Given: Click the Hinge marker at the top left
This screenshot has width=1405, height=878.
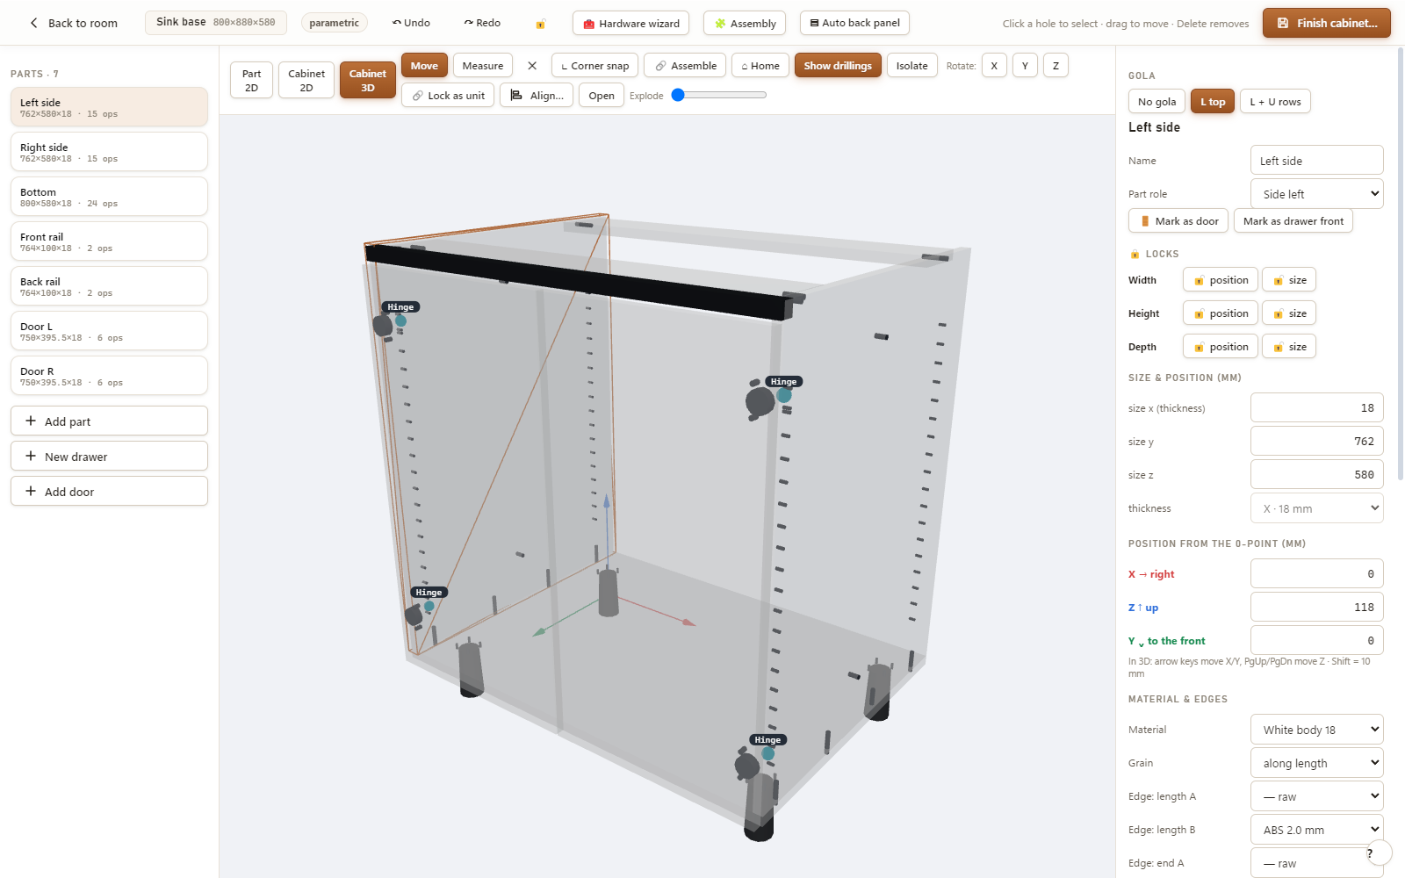Looking at the screenshot, I should pyautogui.click(x=400, y=306).
